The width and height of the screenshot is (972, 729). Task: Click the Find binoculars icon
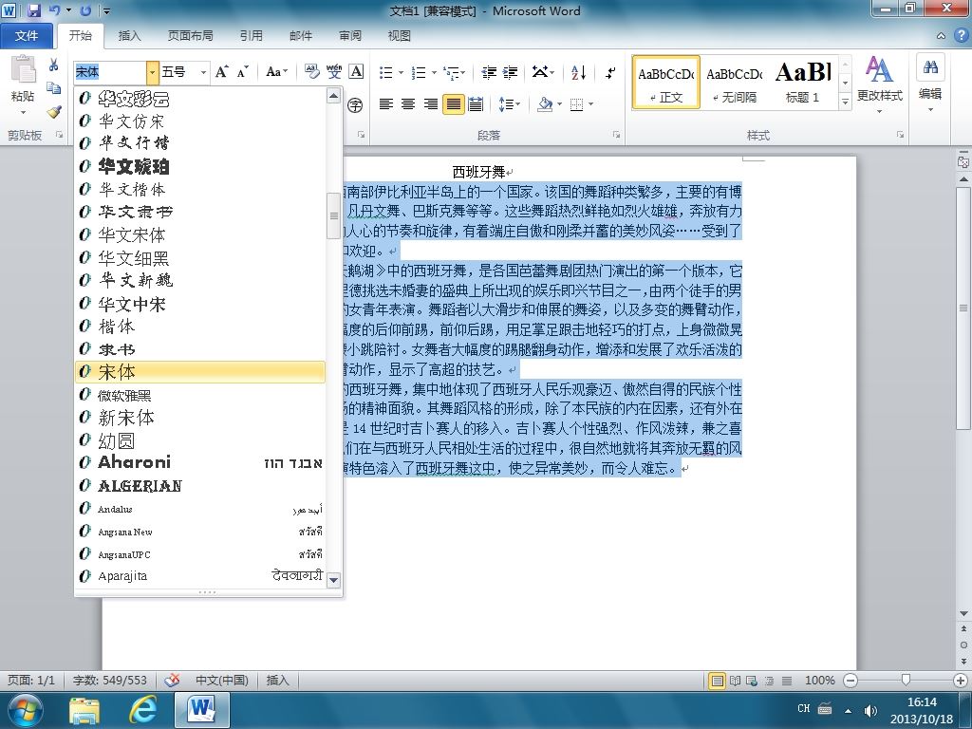930,67
